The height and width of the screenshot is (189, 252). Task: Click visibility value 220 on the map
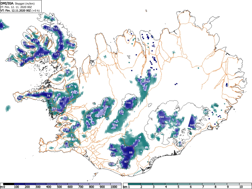coord(164,125)
